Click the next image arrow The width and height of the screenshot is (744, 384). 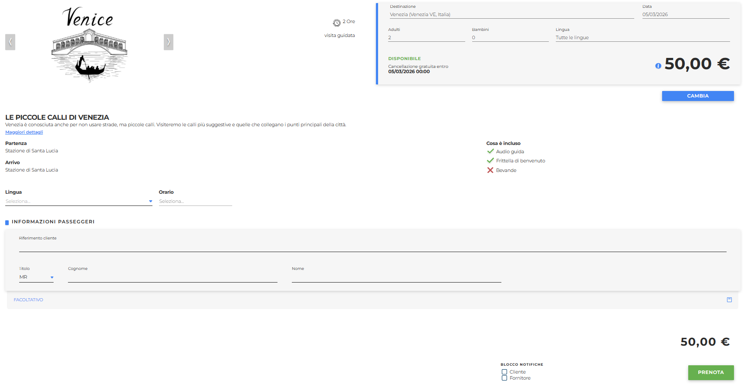point(169,42)
